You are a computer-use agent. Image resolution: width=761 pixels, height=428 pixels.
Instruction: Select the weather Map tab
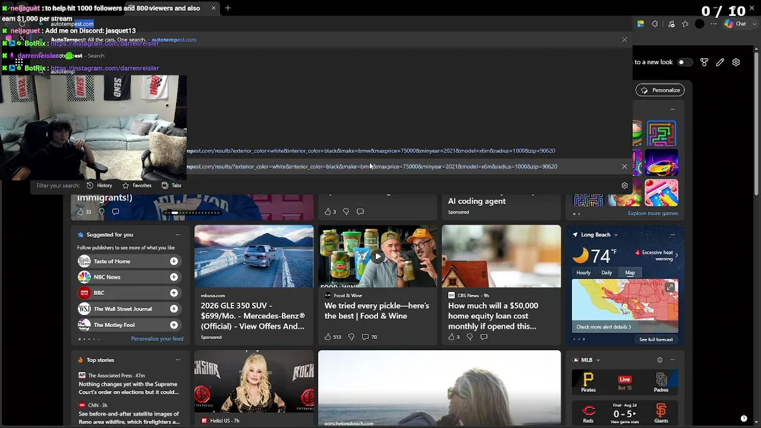pos(630,273)
